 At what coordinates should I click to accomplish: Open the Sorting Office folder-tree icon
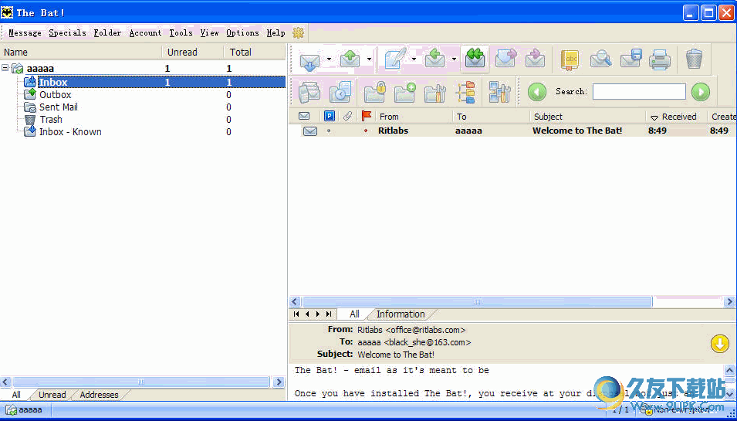point(466,92)
